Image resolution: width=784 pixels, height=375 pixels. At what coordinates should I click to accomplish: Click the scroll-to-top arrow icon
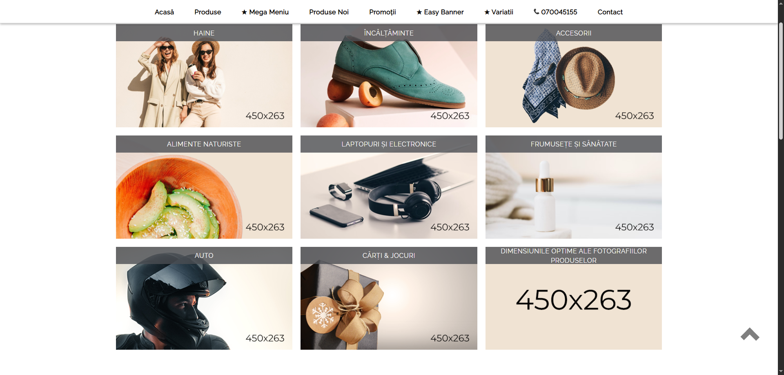click(750, 334)
